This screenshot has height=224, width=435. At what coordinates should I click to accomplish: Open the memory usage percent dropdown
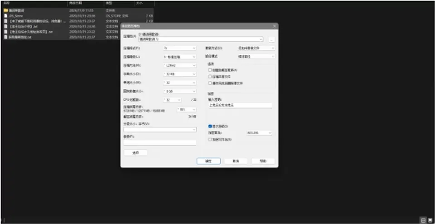pos(186,110)
